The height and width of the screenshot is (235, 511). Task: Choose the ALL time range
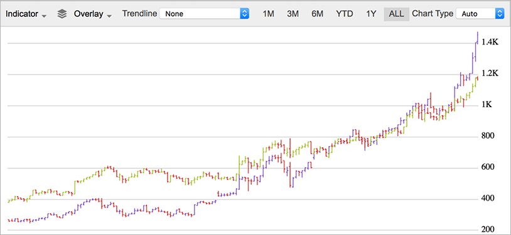point(396,14)
